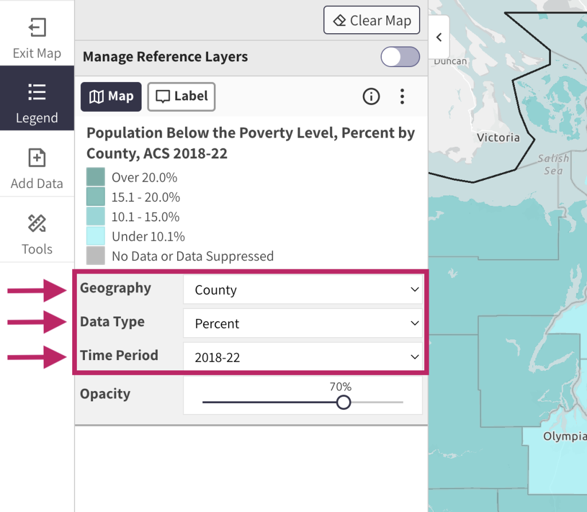Click the map icon on the Map tab
Image resolution: width=587 pixels, height=512 pixels.
(97, 97)
